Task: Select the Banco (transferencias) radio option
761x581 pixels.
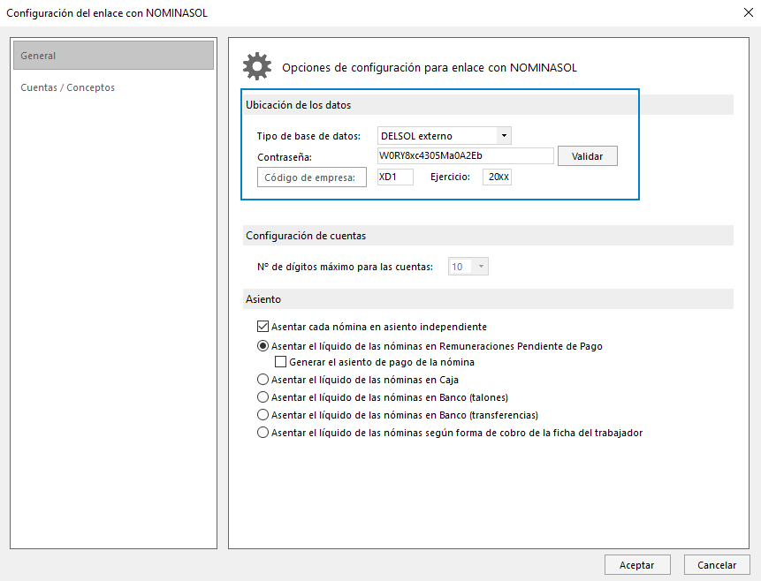Action: [x=263, y=415]
